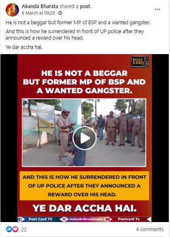The image size is (170, 237).
Task: Click the maheshvikramhegde Instagram handle
Action: [86, 219]
